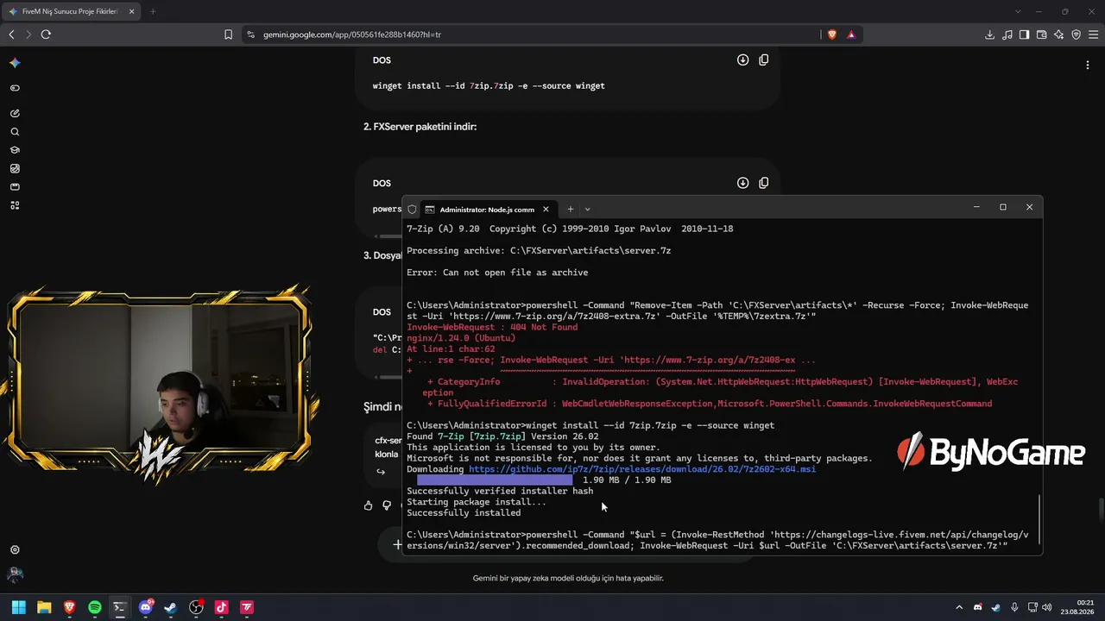Focus the gemini.google.com address bar
This screenshot has width=1105, height=621.
pyautogui.click(x=531, y=34)
